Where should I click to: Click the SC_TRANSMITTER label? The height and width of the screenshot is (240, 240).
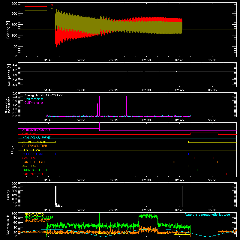[x=35, y=146]
